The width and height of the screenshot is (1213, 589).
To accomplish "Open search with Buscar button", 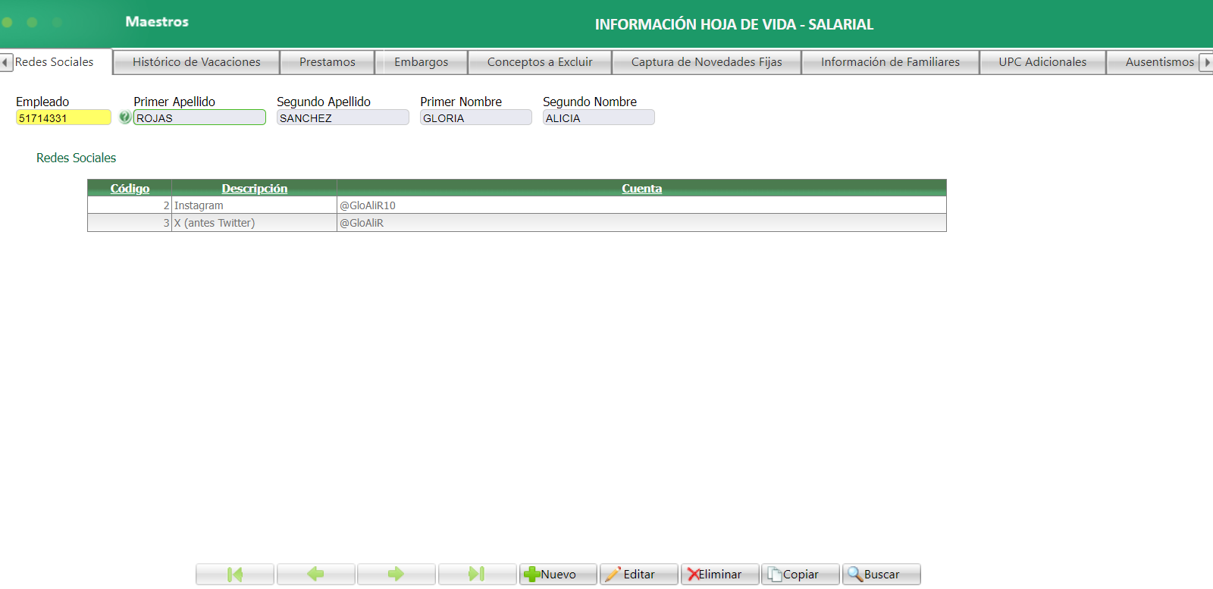I will tap(881, 575).
